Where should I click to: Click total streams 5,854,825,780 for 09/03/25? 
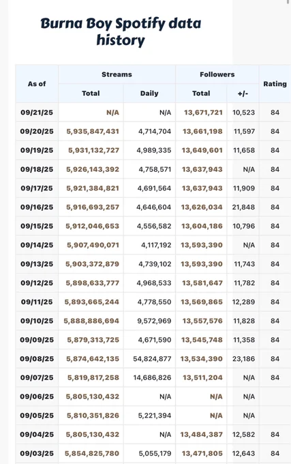92,453
